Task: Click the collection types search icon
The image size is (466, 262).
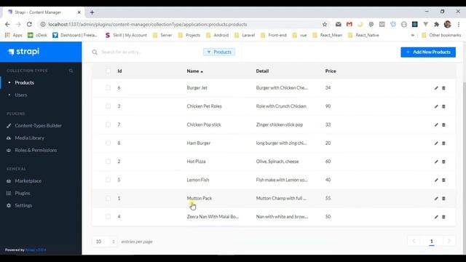Action: (71, 71)
